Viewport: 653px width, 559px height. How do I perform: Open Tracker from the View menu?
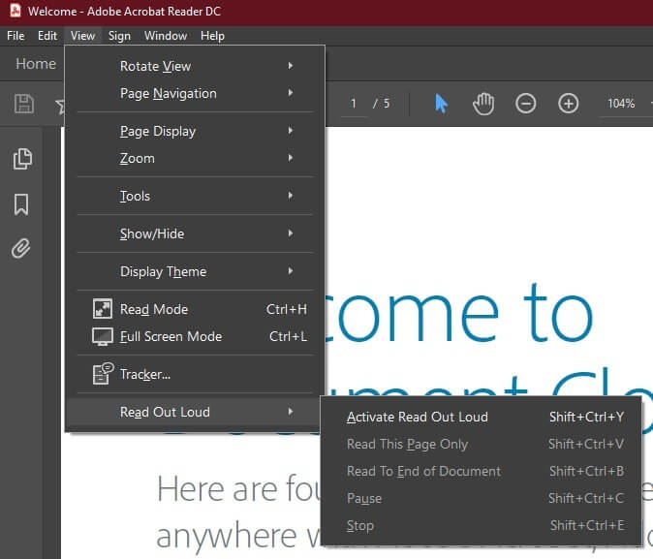tap(145, 374)
